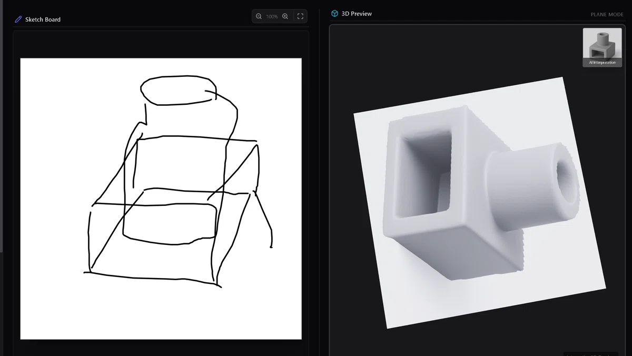632x356 pixels.
Task: Open the AI Interpretation thumbnail
Action: point(602,47)
